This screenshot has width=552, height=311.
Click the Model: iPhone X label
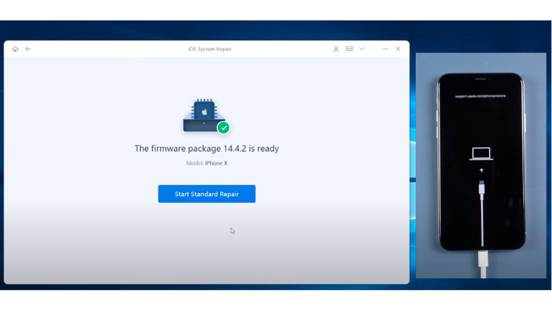pos(207,163)
